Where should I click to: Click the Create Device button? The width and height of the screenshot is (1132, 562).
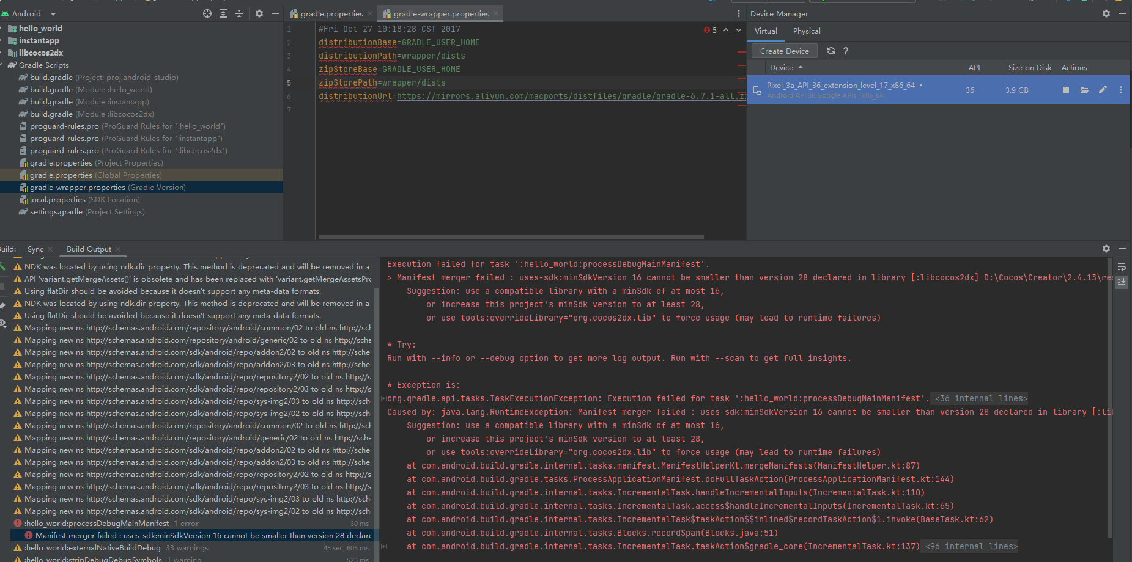tap(784, 51)
